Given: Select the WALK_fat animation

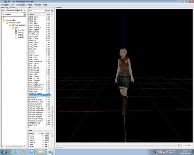Looking at the screenshot, I should (40, 66).
